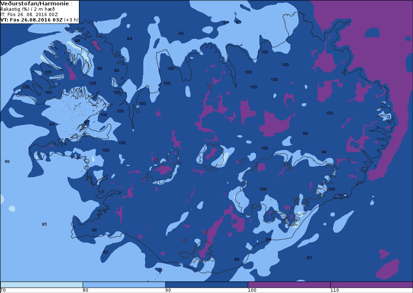Select the 'Rakastig (%) í 2 m hæð' label
This screenshot has width=413, height=293.
tap(28, 9)
